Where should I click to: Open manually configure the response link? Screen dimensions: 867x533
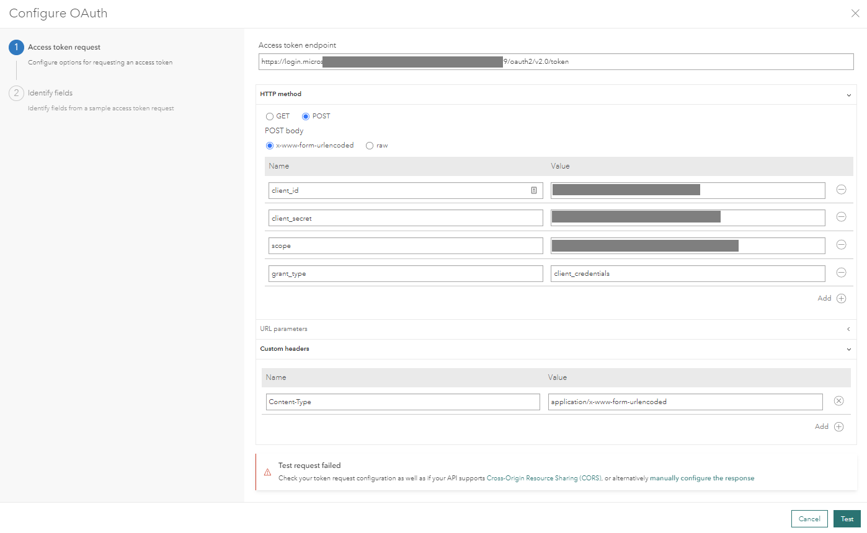(702, 478)
